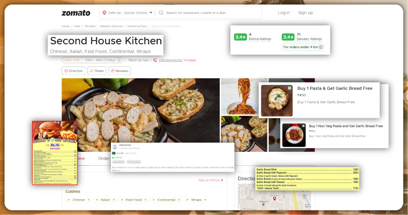Click the Direction button
408x215 pixels.
[73, 70]
